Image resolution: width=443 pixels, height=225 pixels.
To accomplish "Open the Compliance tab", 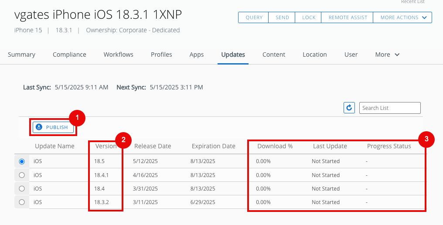I will tap(69, 55).
